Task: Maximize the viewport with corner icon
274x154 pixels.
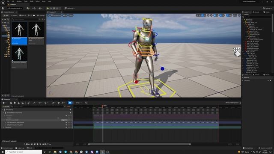Action: pos(239,15)
